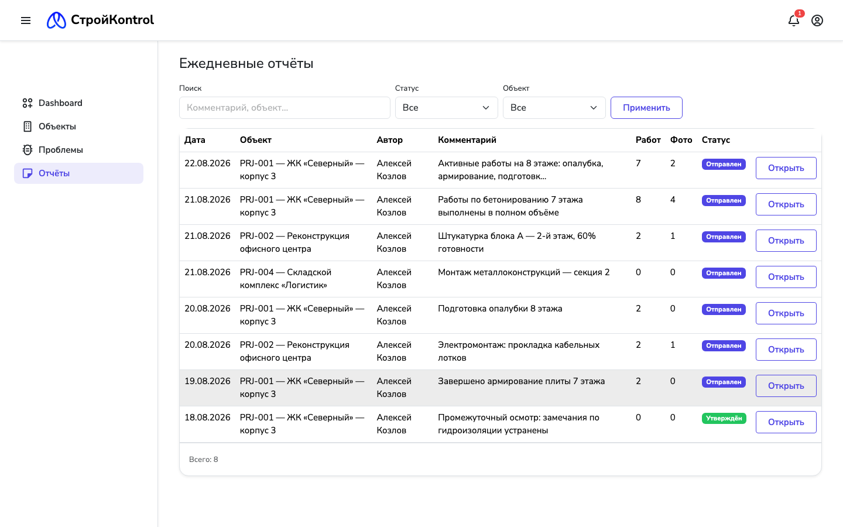Viewport: 843px width, 527px height.
Task: Expand the Объект filter dropdown
Action: click(554, 108)
